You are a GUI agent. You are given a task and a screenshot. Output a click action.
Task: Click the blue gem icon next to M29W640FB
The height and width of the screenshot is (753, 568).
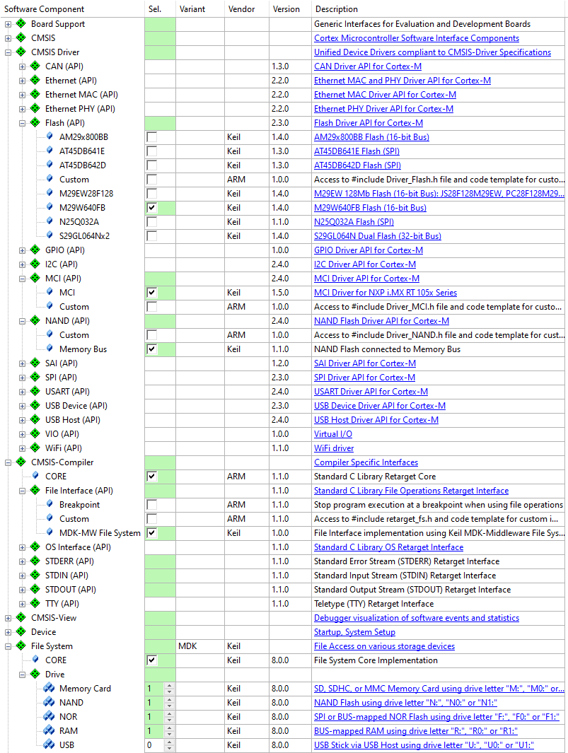49,208
